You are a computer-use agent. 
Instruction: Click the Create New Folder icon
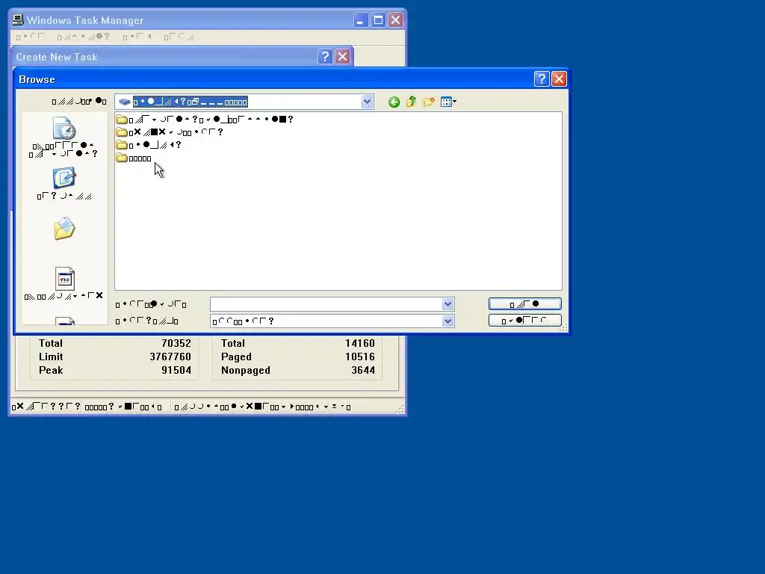point(429,102)
